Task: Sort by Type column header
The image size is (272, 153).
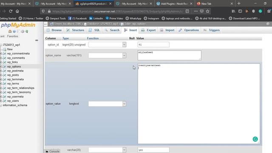Action: (65, 38)
